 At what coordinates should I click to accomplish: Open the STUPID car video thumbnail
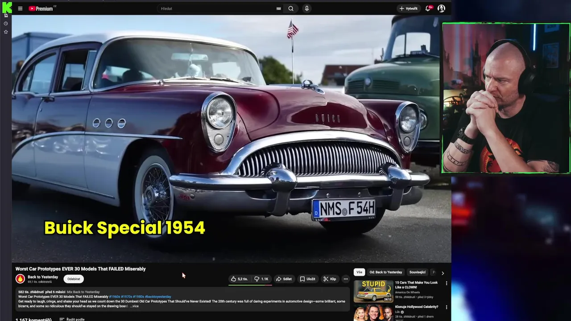coord(373,291)
